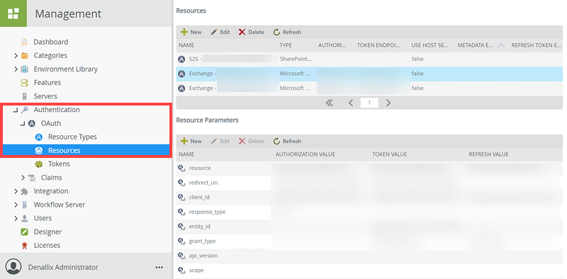The height and width of the screenshot is (279, 567).
Task: Click the Servers icon in tree
Action: pyautogui.click(x=25, y=96)
